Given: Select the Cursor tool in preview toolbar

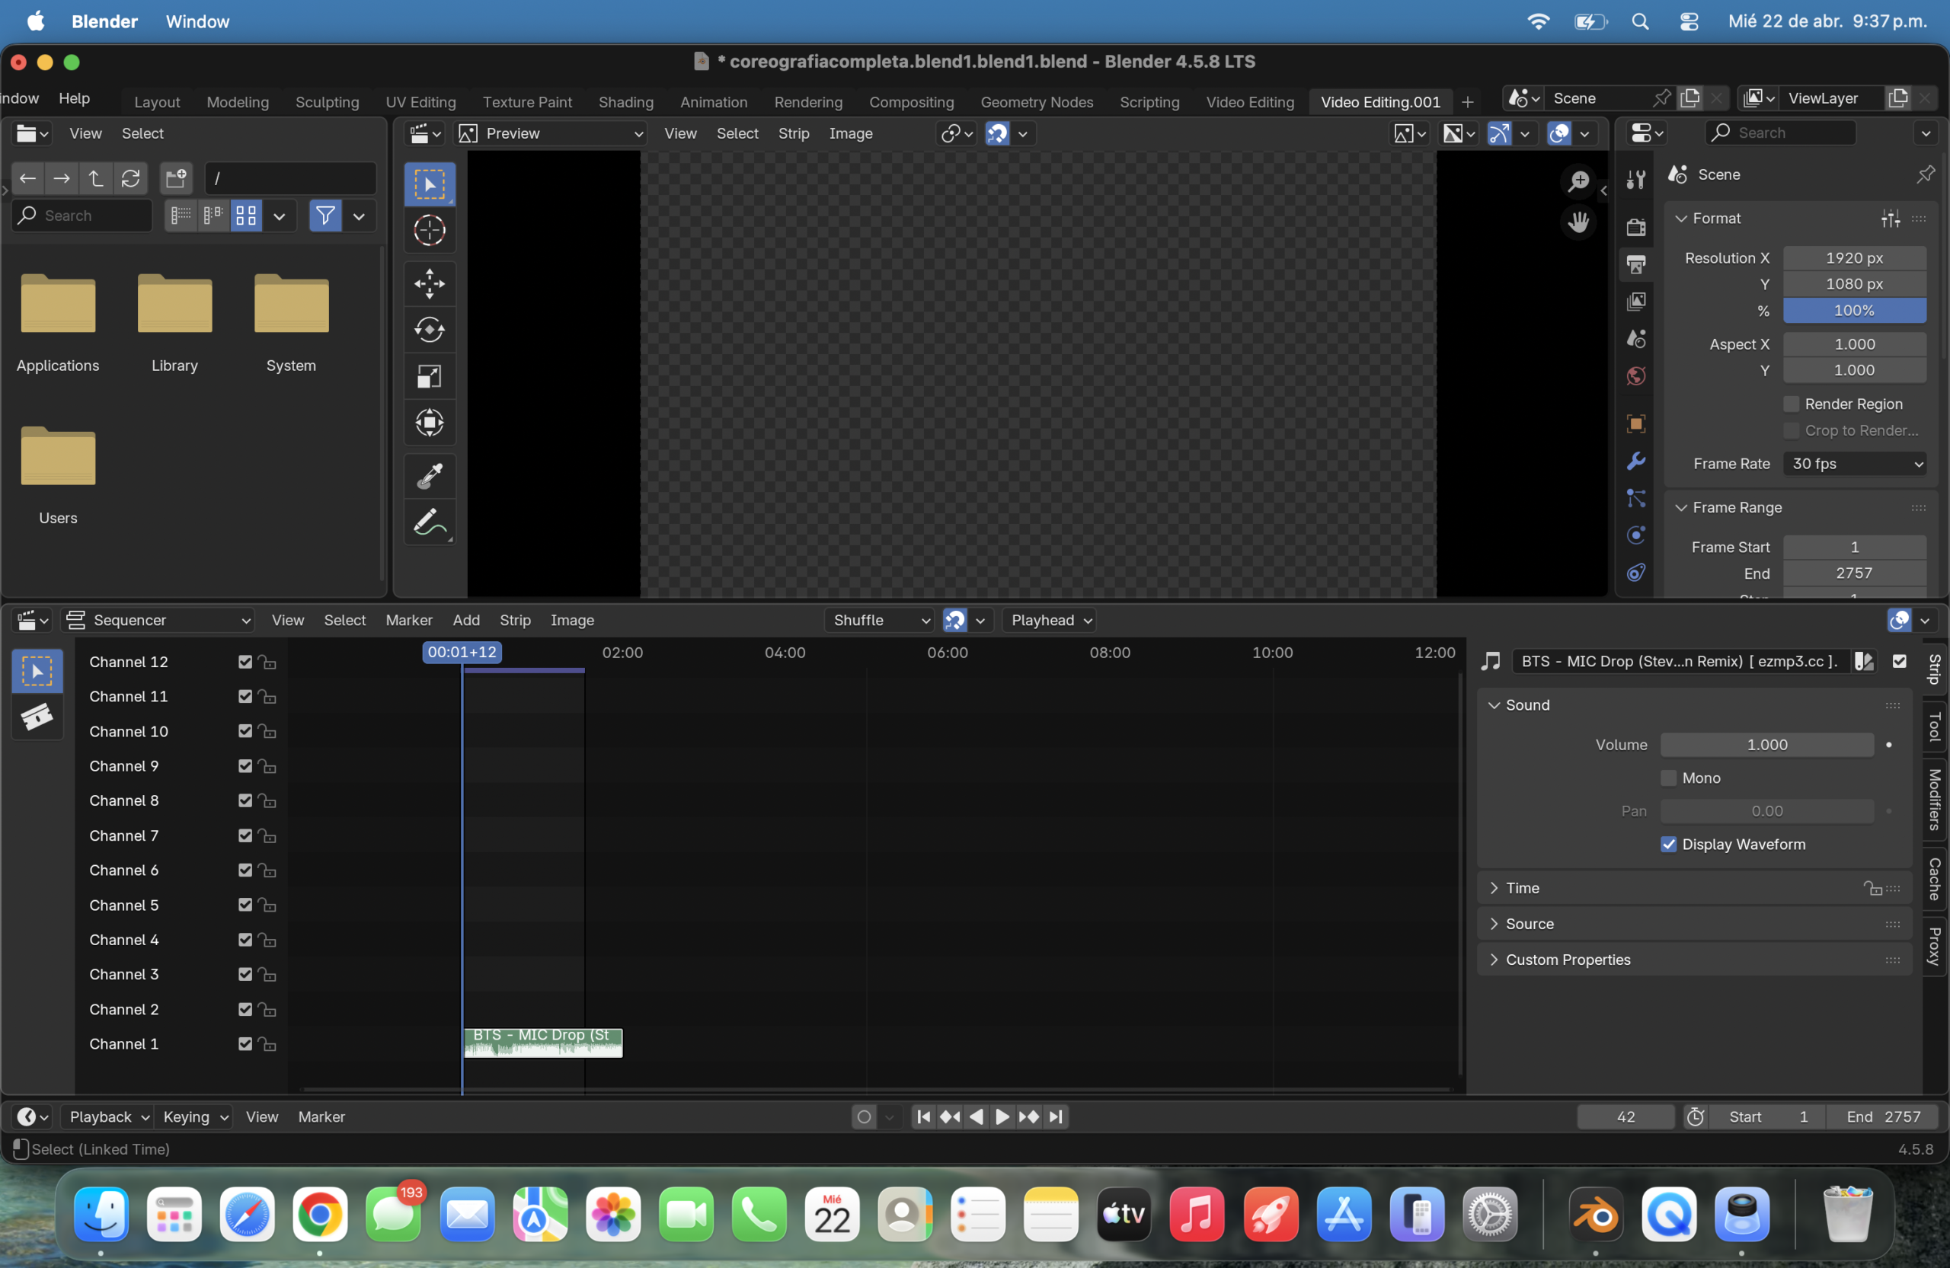Looking at the screenshot, I should click(430, 230).
